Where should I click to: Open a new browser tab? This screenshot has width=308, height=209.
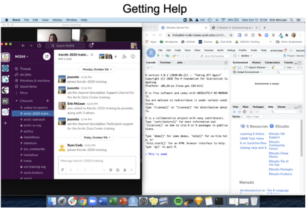(x=264, y=28)
